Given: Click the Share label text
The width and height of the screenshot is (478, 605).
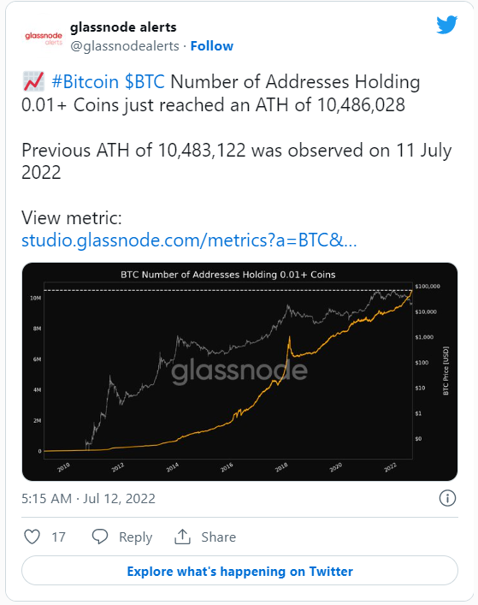Looking at the screenshot, I should pyautogui.click(x=219, y=537).
